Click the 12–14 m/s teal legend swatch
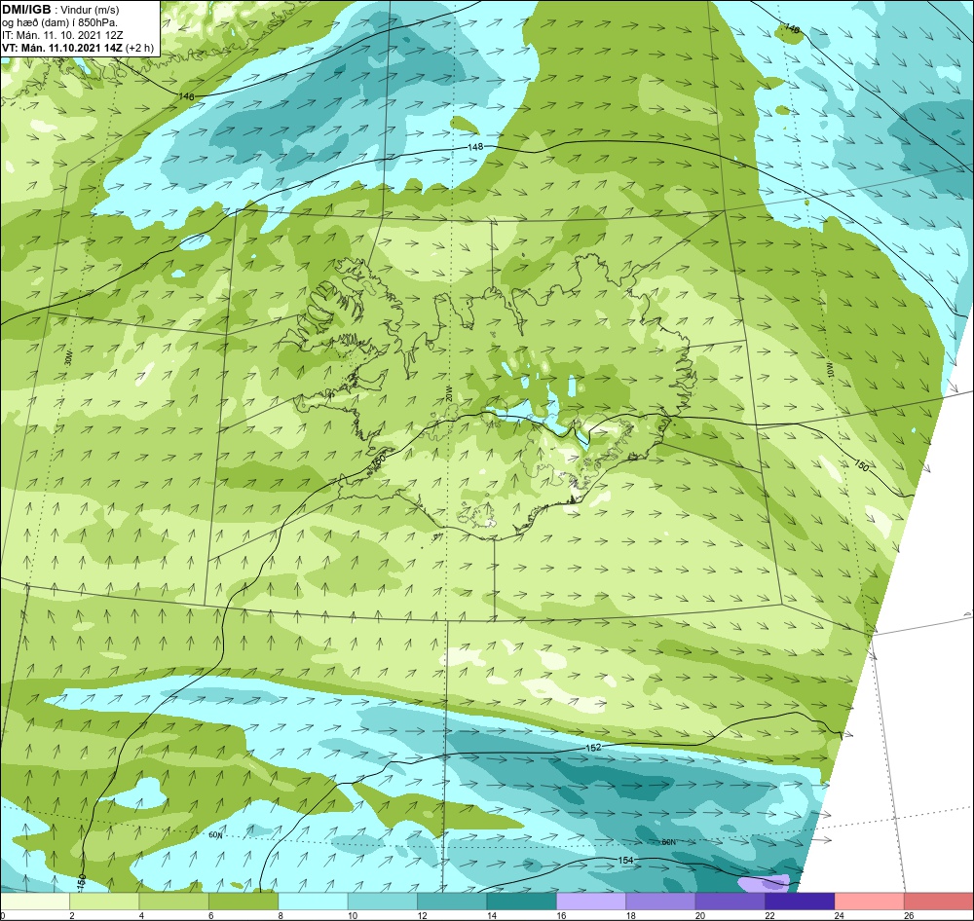Viewport: 974px width, 921px height. [452, 902]
